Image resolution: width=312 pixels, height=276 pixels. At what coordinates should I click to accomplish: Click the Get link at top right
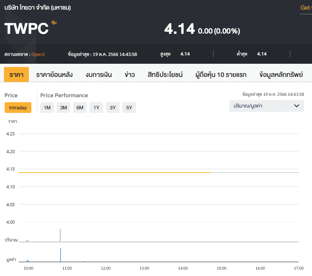[306, 8]
